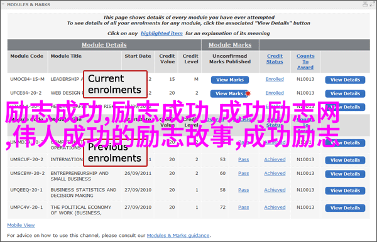Screen dimensions: 377x242
Task: Click the Credit Status link in top header
Action: [x=275, y=59]
